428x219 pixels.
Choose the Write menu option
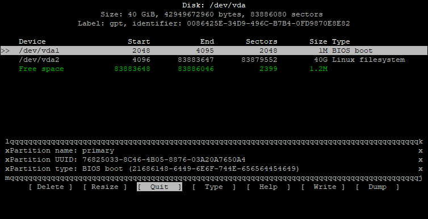click(323, 187)
